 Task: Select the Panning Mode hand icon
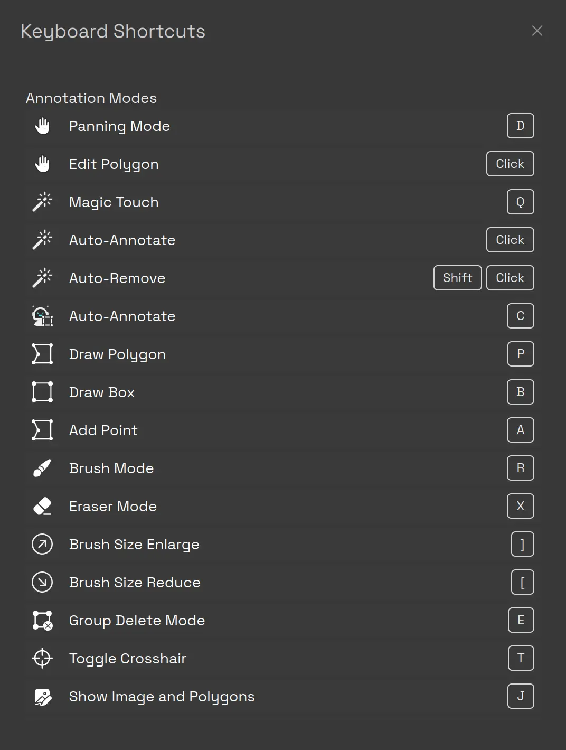[42, 126]
